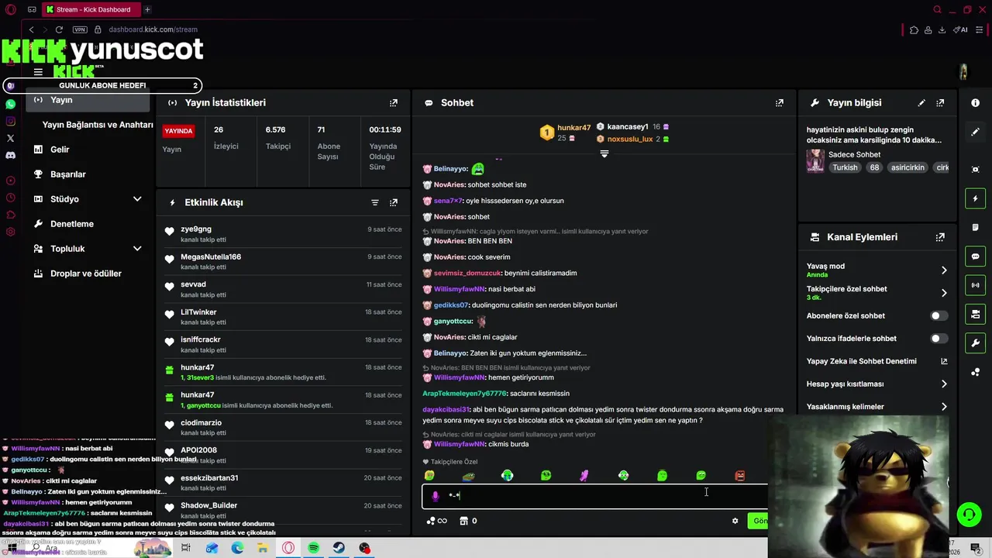
Task: Click the browser address bar URL
Action: pos(153,29)
